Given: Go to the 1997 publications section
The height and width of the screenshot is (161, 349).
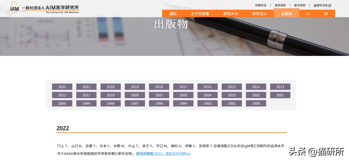Looking at the screenshot, I should click(135, 103).
